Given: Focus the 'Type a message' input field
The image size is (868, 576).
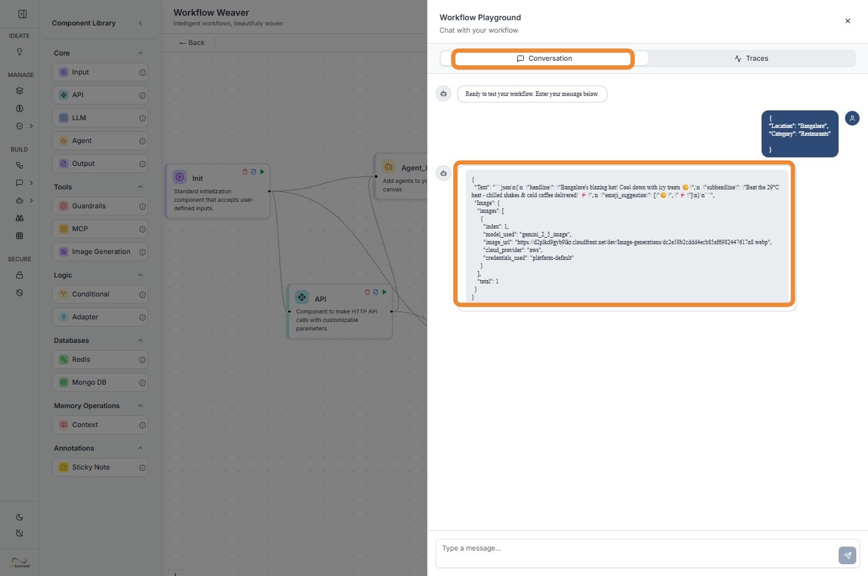Looking at the screenshot, I should [x=634, y=549].
